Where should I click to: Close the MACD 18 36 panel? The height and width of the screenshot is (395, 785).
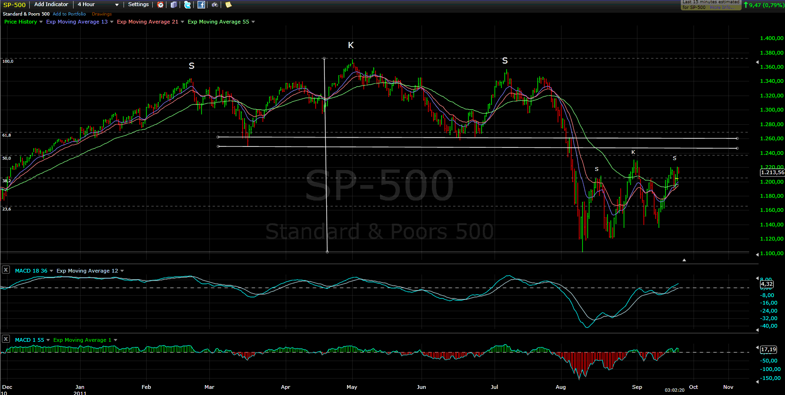point(6,270)
